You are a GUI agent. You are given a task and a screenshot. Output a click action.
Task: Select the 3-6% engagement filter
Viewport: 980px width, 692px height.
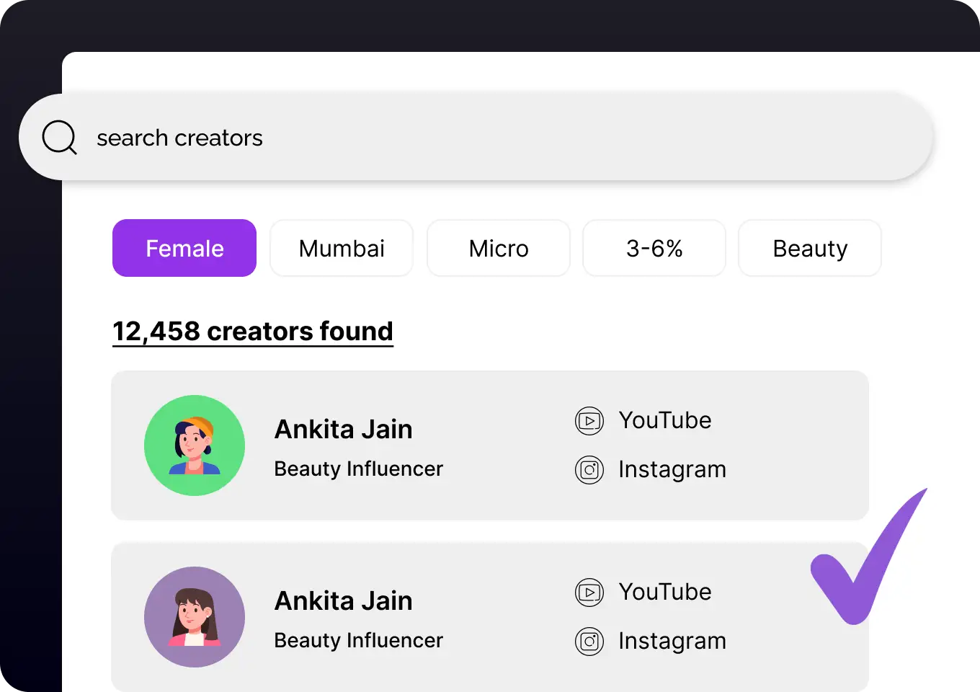coord(654,248)
